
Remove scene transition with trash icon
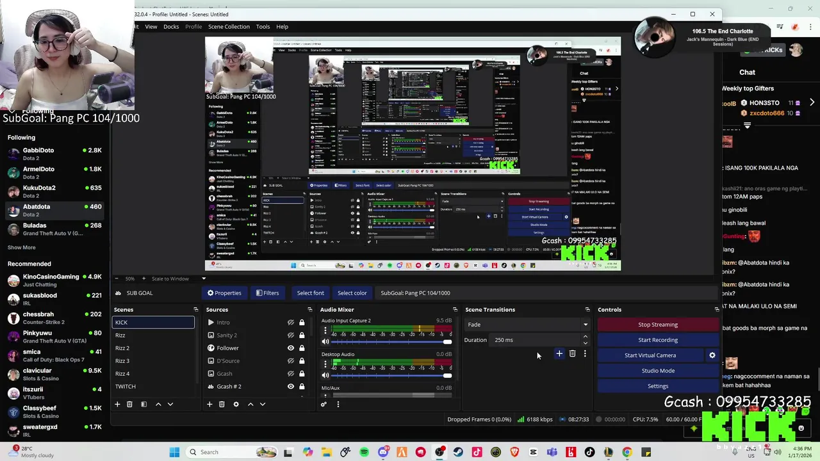pos(572,354)
